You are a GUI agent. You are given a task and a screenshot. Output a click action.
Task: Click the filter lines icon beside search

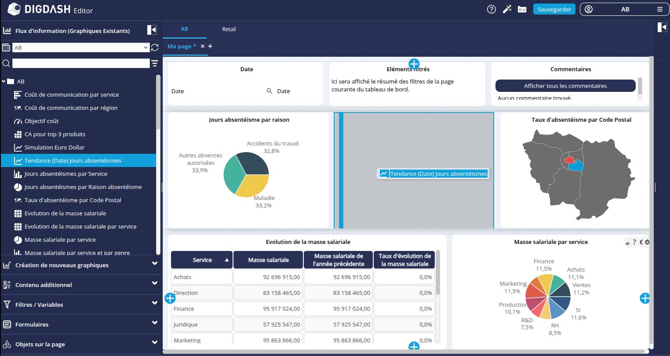(155, 63)
